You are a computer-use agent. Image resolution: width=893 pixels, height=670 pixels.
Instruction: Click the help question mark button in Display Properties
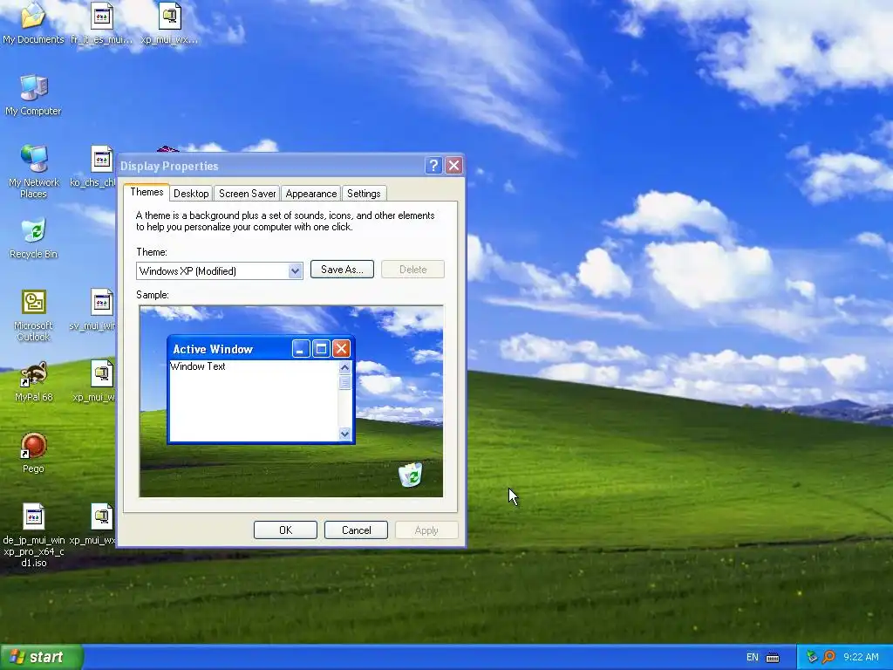click(x=433, y=166)
